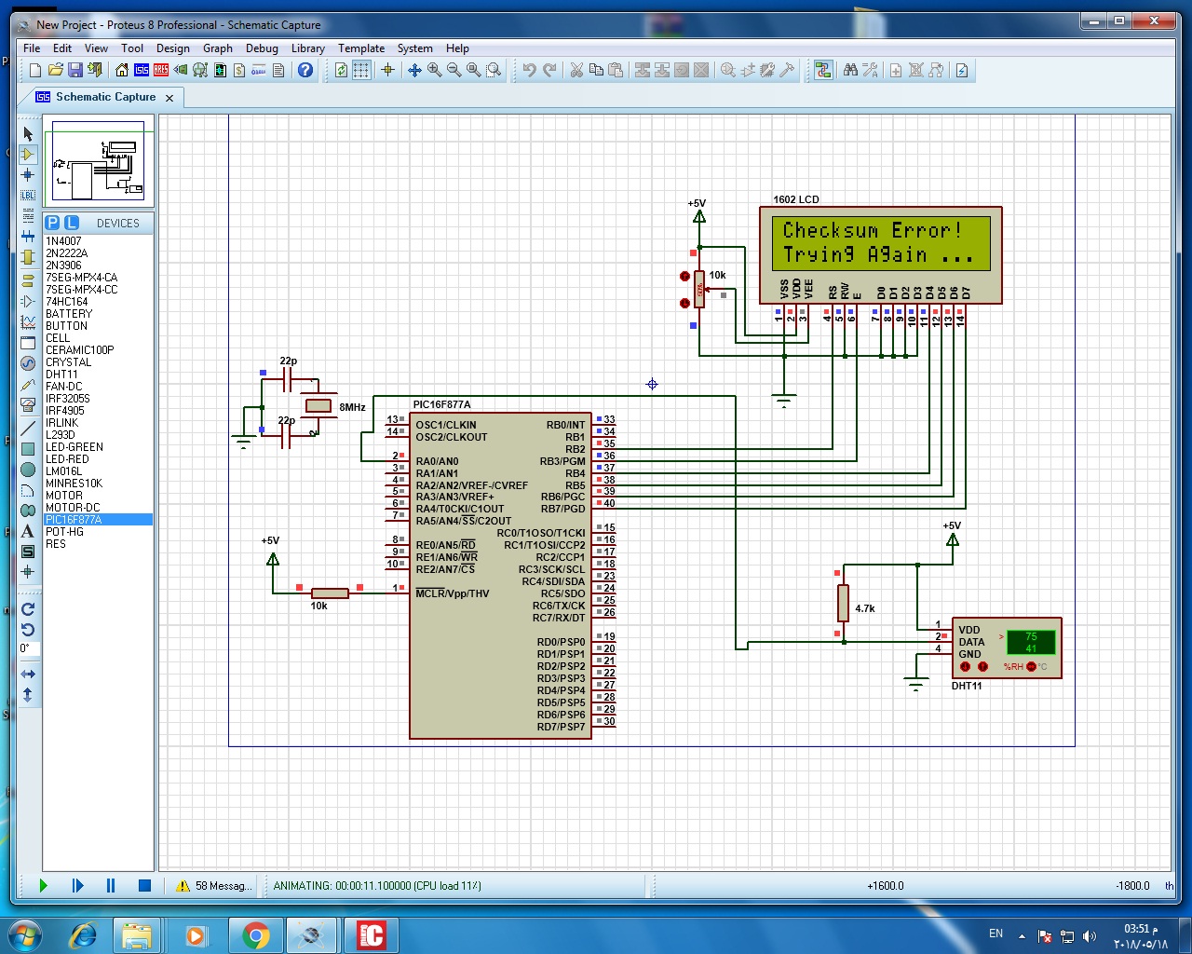Open Internet Explorer from the taskbar
The image size is (1192, 954).
[83, 935]
